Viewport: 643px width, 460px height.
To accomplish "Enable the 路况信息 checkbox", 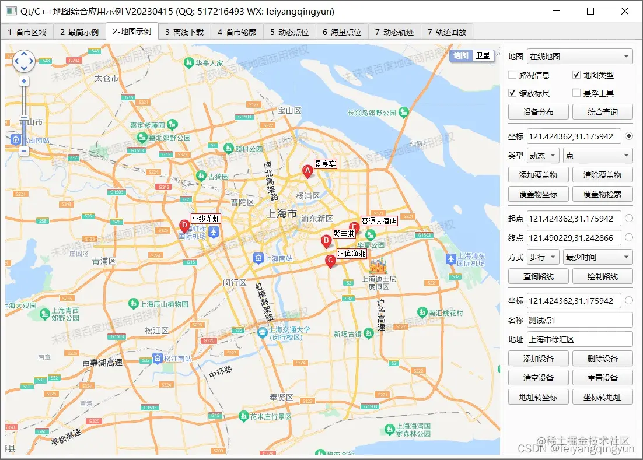I will (511, 75).
